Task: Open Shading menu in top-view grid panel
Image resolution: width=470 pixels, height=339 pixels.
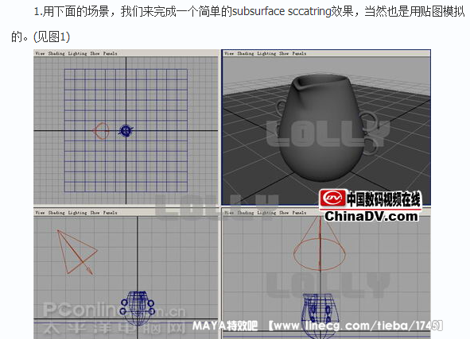Action: coord(56,53)
